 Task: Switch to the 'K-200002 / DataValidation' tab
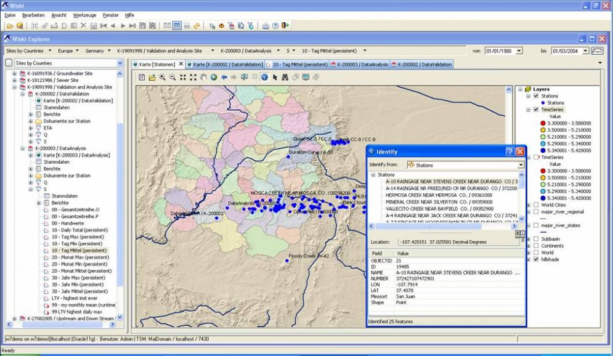click(x=424, y=64)
